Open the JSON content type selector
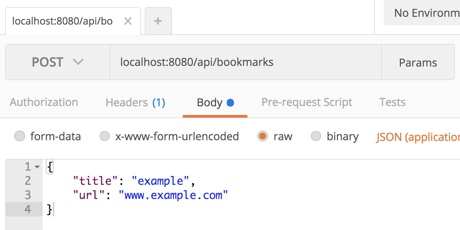The image size is (460, 230). (x=417, y=137)
